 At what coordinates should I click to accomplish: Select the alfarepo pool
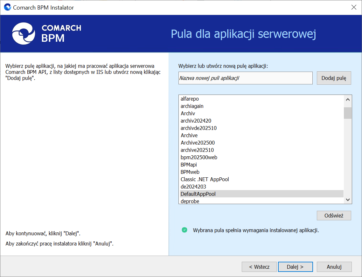pos(262,99)
